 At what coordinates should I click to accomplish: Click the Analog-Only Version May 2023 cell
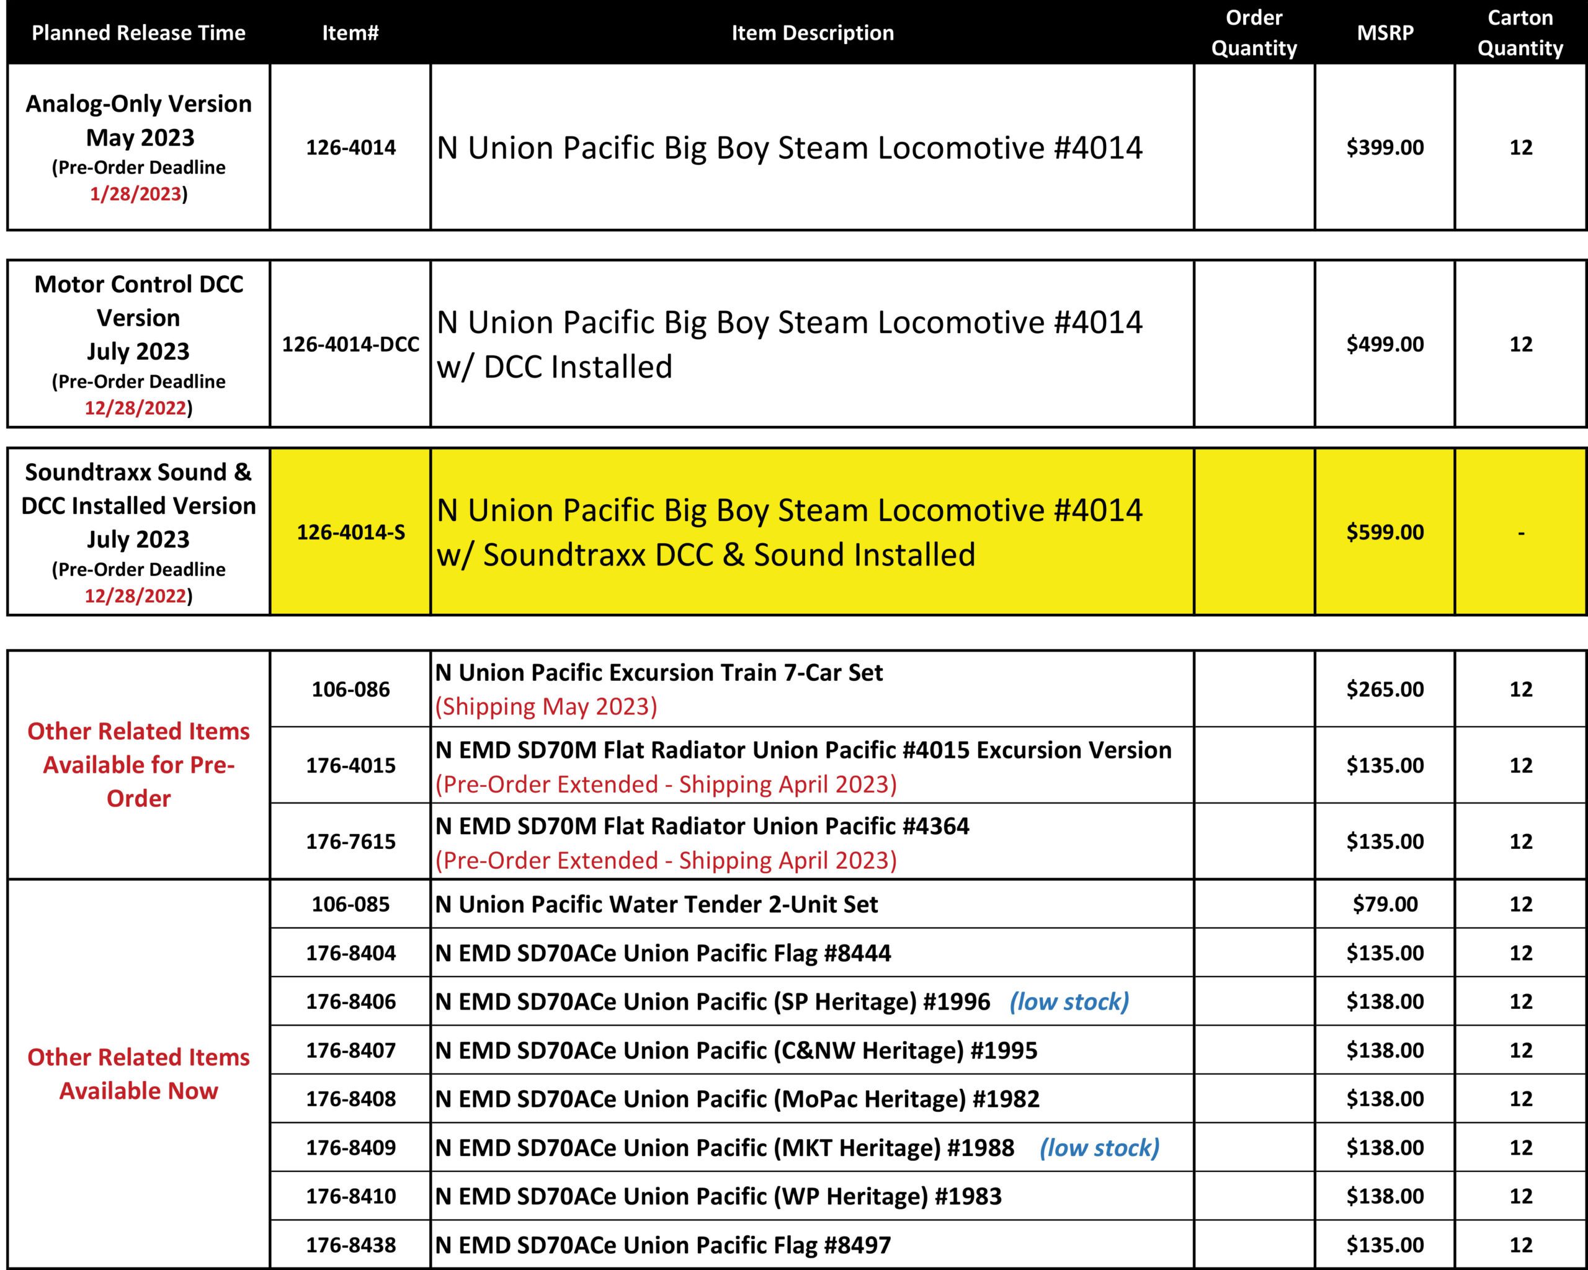[x=138, y=147]
